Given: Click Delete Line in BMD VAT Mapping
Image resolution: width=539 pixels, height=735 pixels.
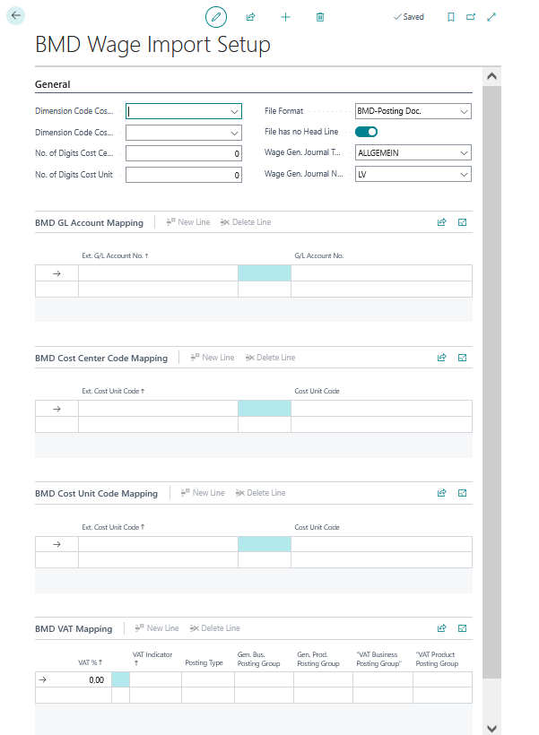Looking at the screenshot, I should (x=215, y=628).
